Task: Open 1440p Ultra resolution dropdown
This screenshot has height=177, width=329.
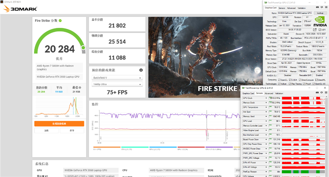Action: point(117,84)
